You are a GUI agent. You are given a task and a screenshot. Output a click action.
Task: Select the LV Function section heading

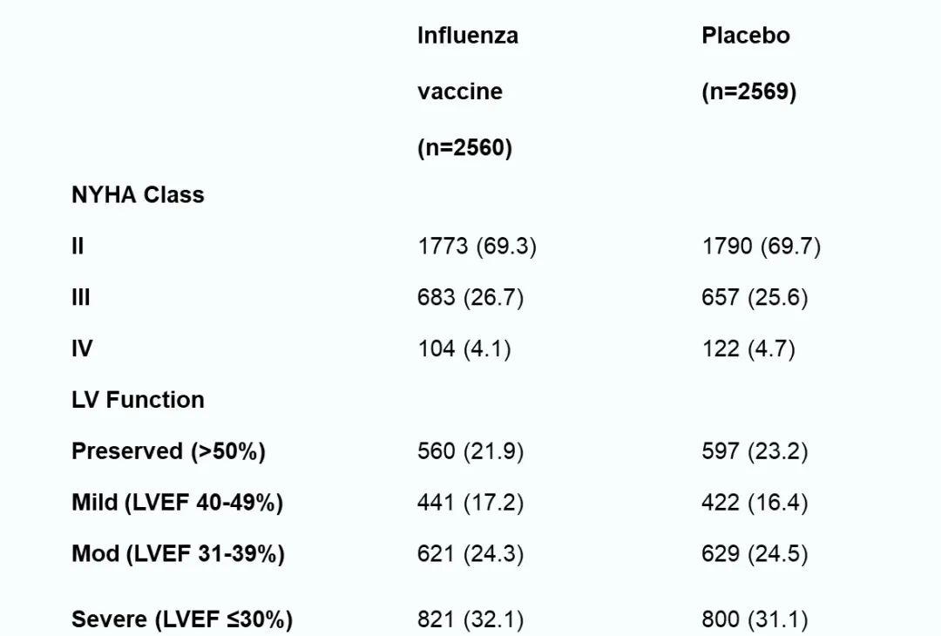[138, 400]
